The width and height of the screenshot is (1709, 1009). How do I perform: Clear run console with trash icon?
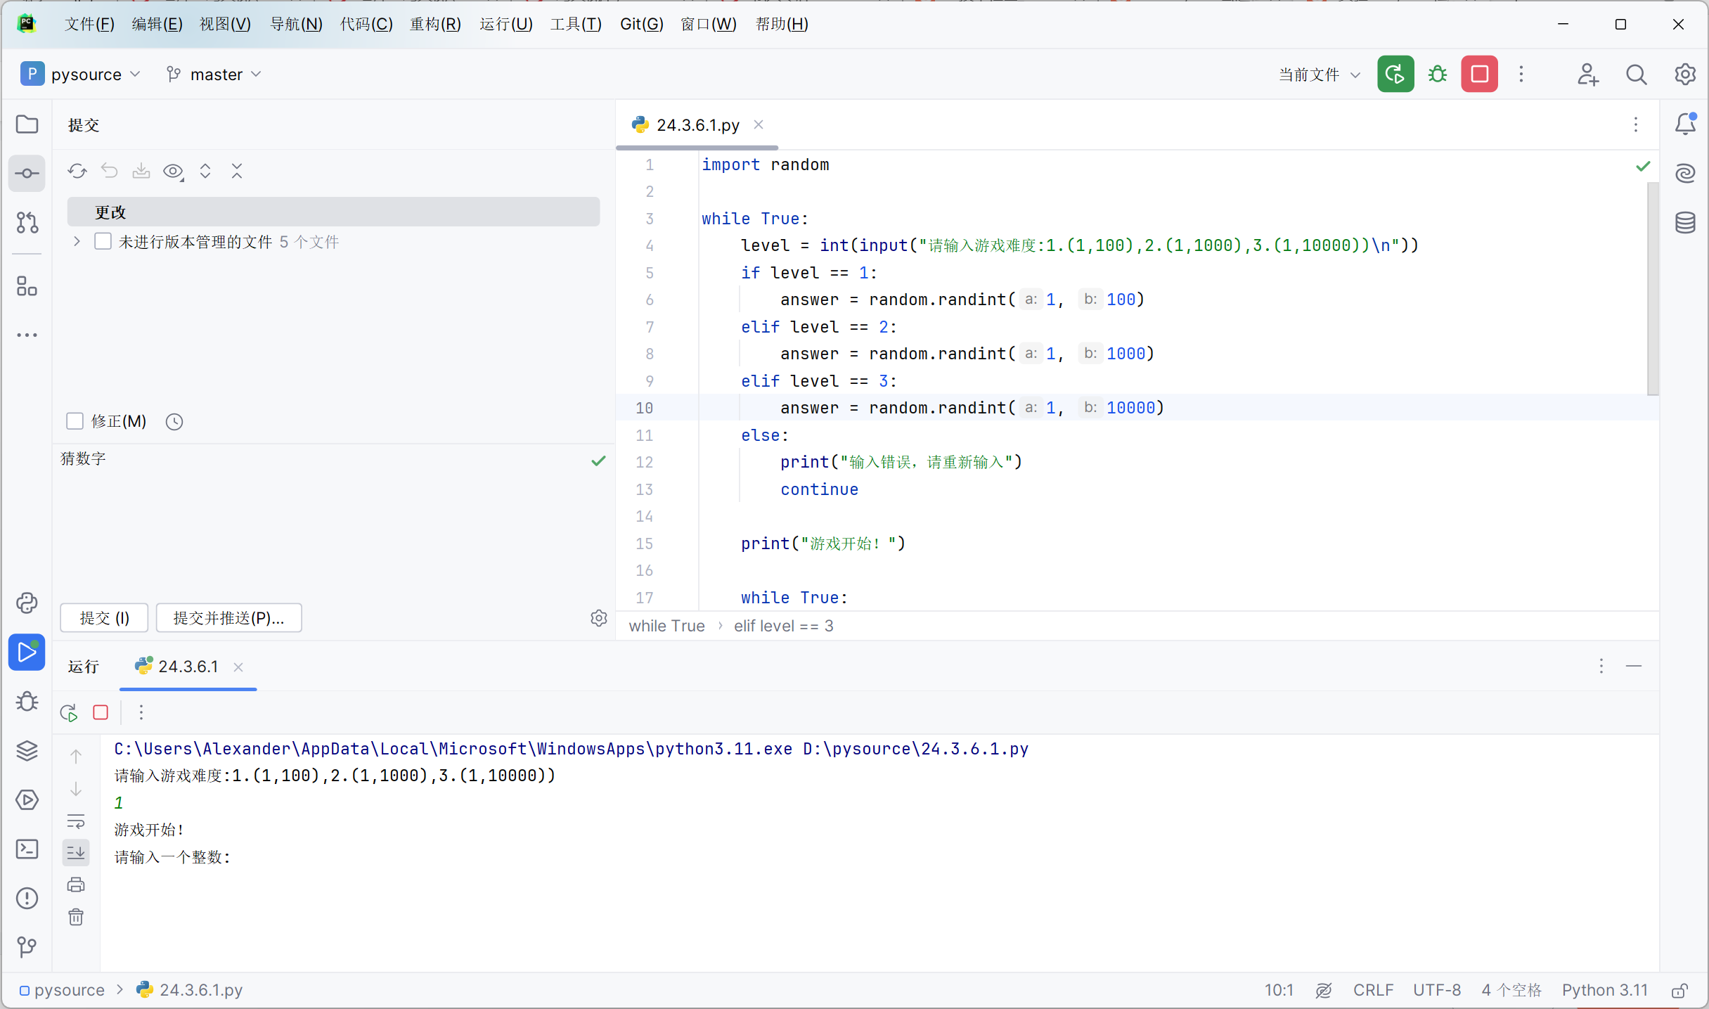76,917
